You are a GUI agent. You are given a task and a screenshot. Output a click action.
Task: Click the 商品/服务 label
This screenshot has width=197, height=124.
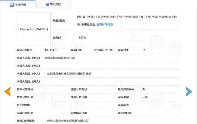pos(59,21)
